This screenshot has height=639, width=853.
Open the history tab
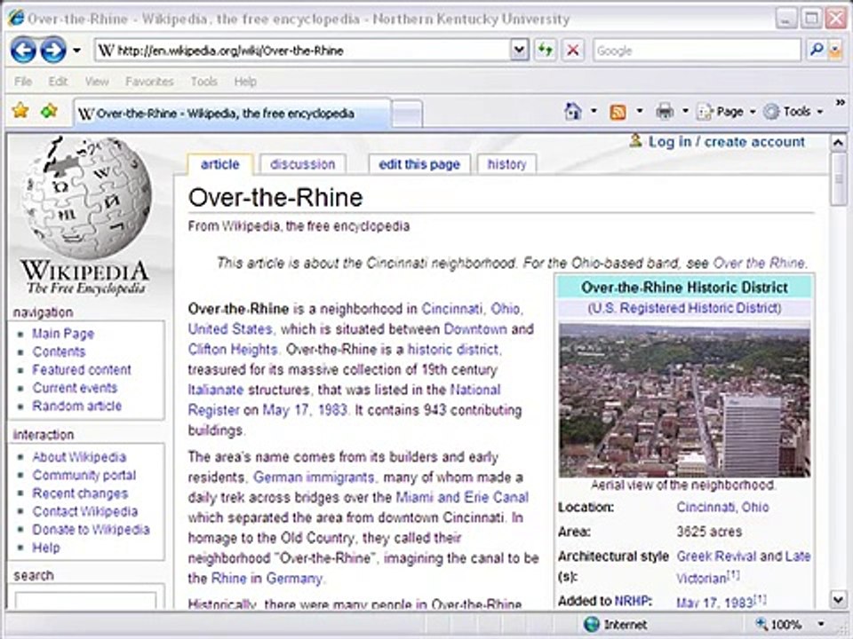click(506, 164)
